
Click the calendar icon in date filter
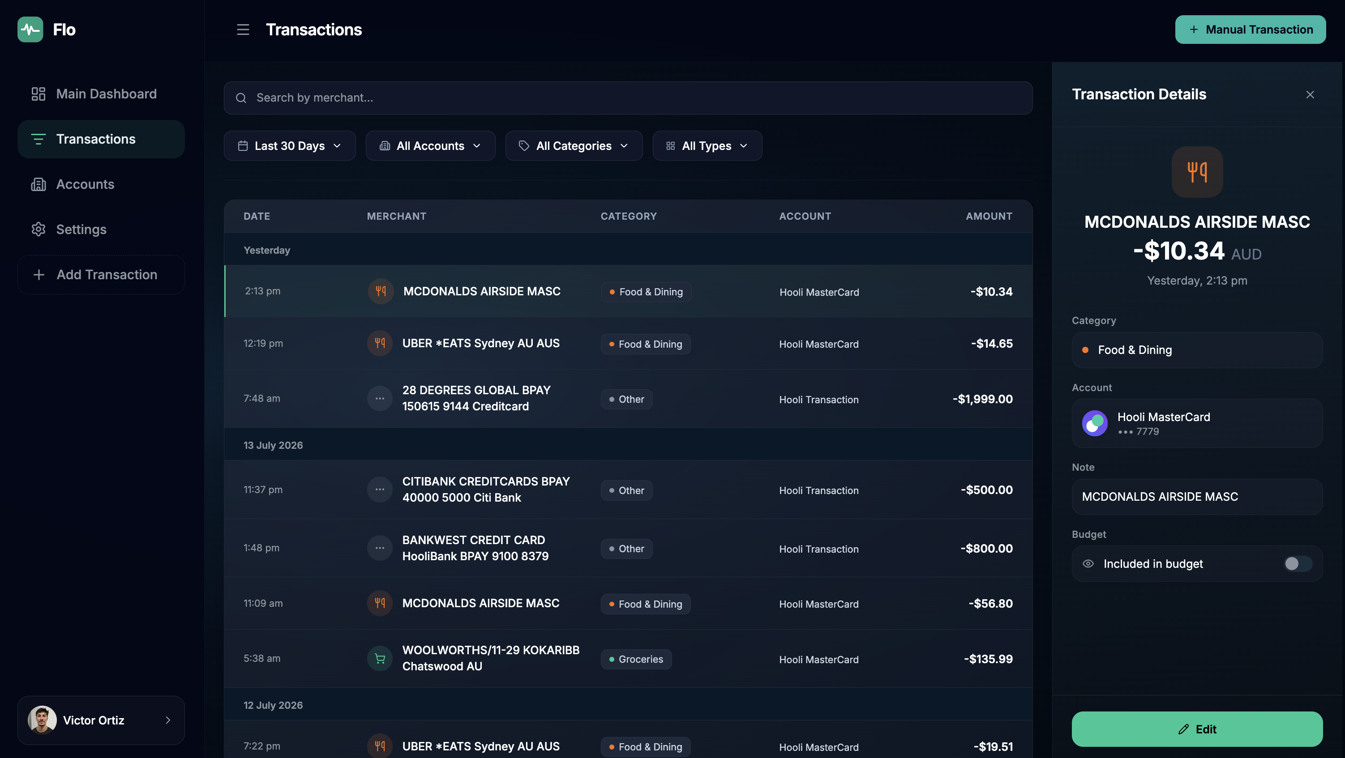click(243, 146)
